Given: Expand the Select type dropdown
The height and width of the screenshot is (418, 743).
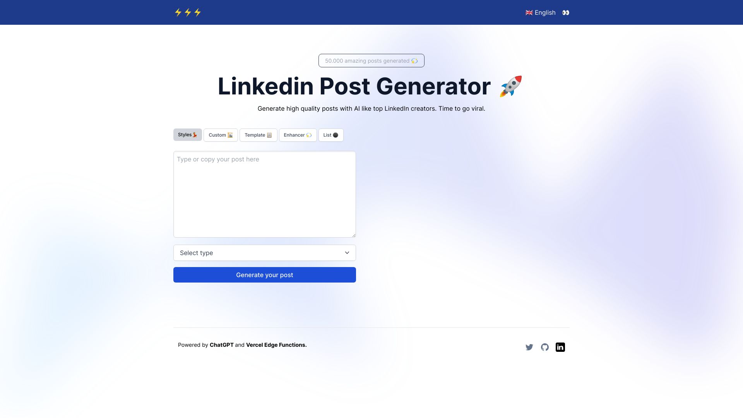Looking at the screenshot, I should 264,253.
